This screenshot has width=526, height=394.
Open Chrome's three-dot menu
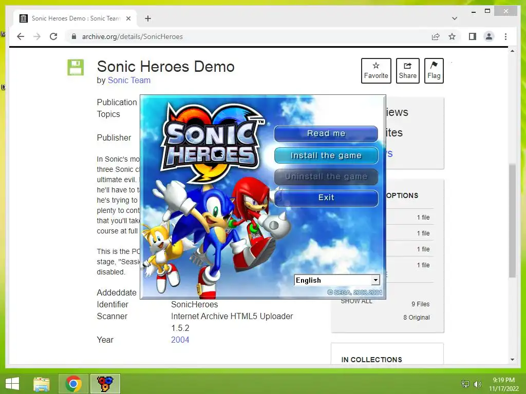click(505, 36)
